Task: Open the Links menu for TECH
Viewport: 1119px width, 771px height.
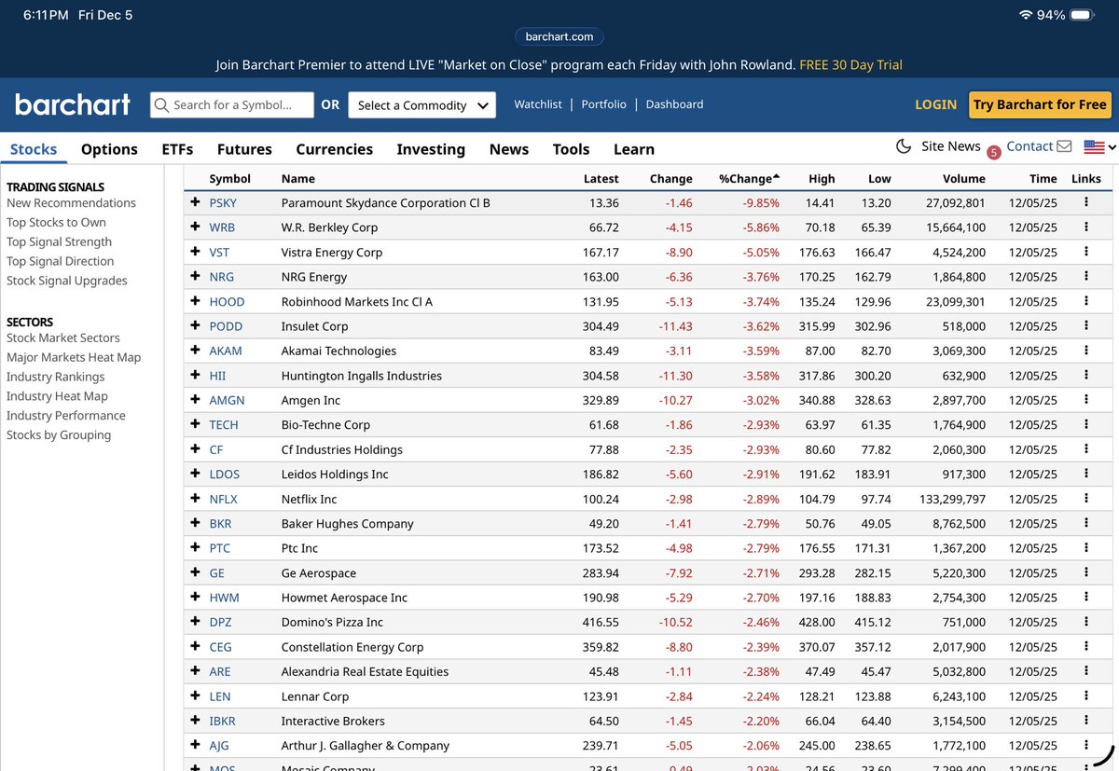Action: (x=1086, y=424)
